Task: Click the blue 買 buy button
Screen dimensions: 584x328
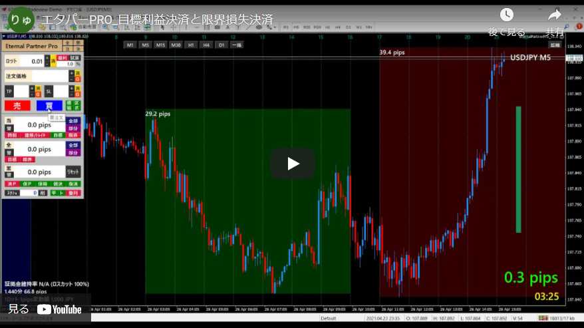Action: (49, 106)
